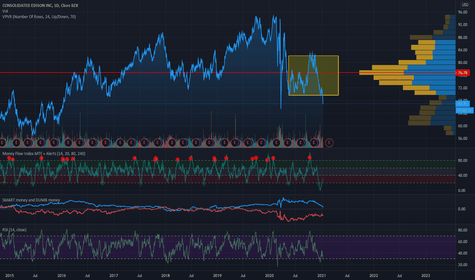
Task: Select the yellow rectangle drawing on the price chart
Action: [313, 75]
